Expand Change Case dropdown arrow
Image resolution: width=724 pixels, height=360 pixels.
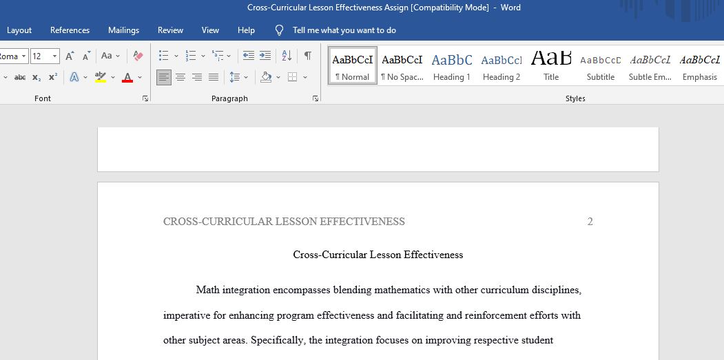coord(118,56)
